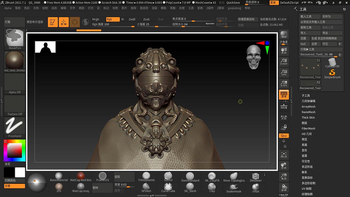350x197 pixels.
Task: Toggle the orange 交替 button
Action: [x=14, y=186]
